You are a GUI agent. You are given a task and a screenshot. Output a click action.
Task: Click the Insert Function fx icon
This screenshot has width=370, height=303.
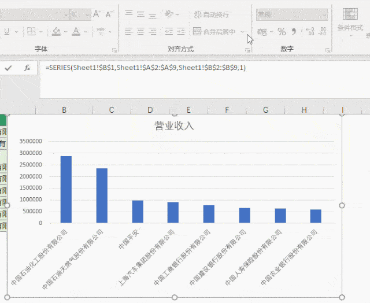click(x=27, y=68)
